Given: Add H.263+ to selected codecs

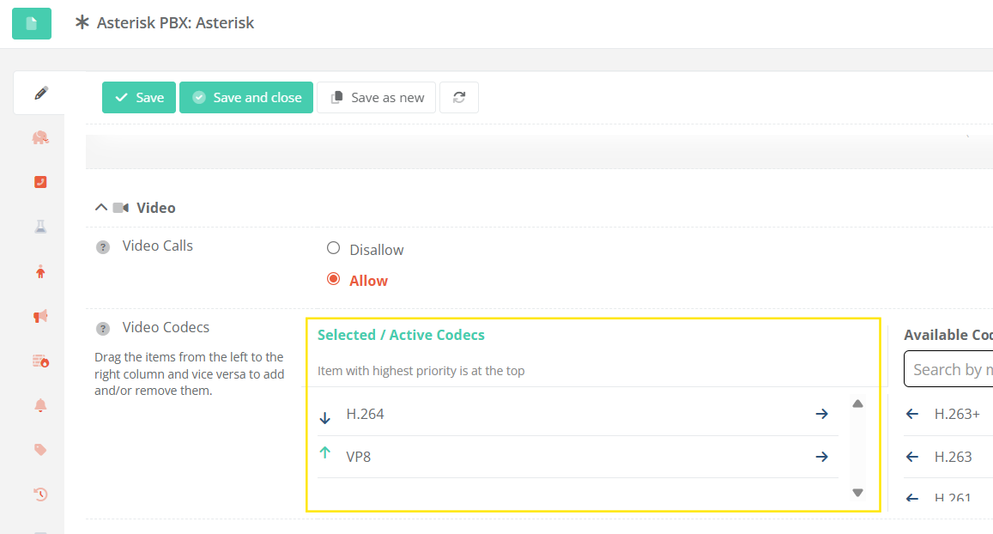Looking at the screenshot, I should click(x=912, y=415).
